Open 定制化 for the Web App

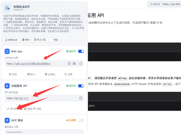[50, 74]
